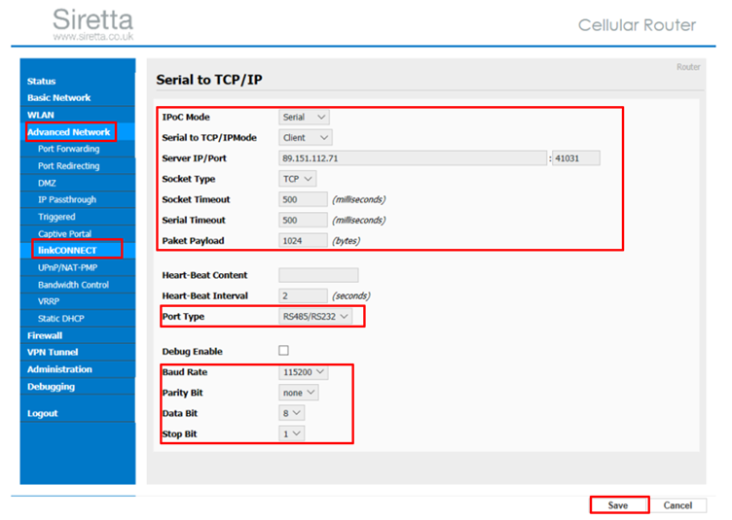Click the Paket Payload input field
This screenshot has height=520, width=732.
tap(303, 240)
